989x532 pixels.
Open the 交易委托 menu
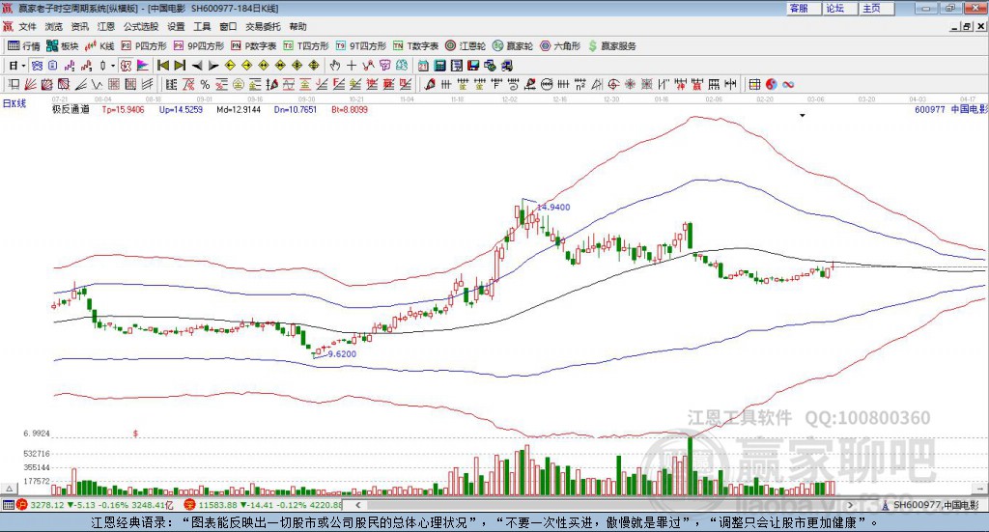[263, 26]
